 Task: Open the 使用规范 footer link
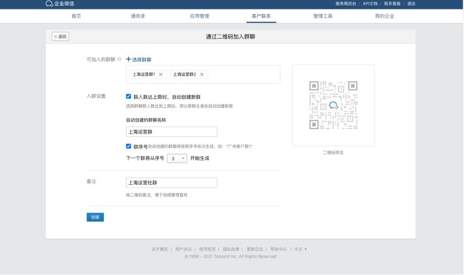click(x=207, y=249)
